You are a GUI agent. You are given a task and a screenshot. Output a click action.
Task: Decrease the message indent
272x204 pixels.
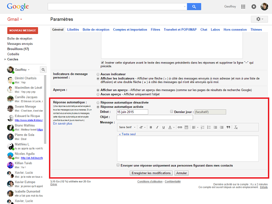click(x=215, y=127)
